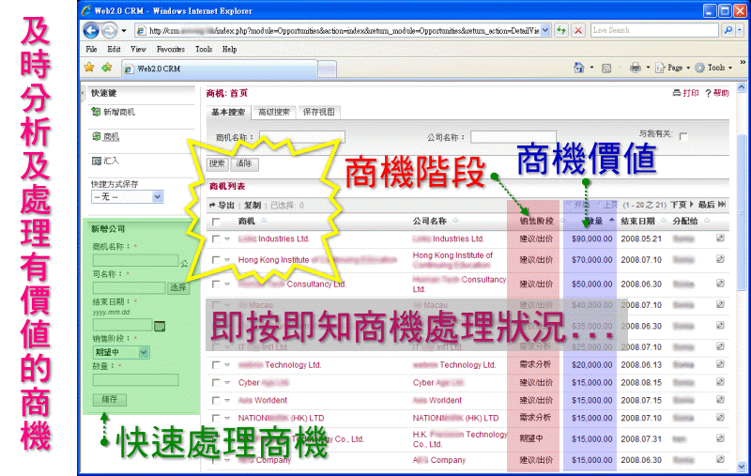The height and width of the screenshot is (476, 751).
Task: Click the edit icon for the $50,000.00 row
Action: 720,284
